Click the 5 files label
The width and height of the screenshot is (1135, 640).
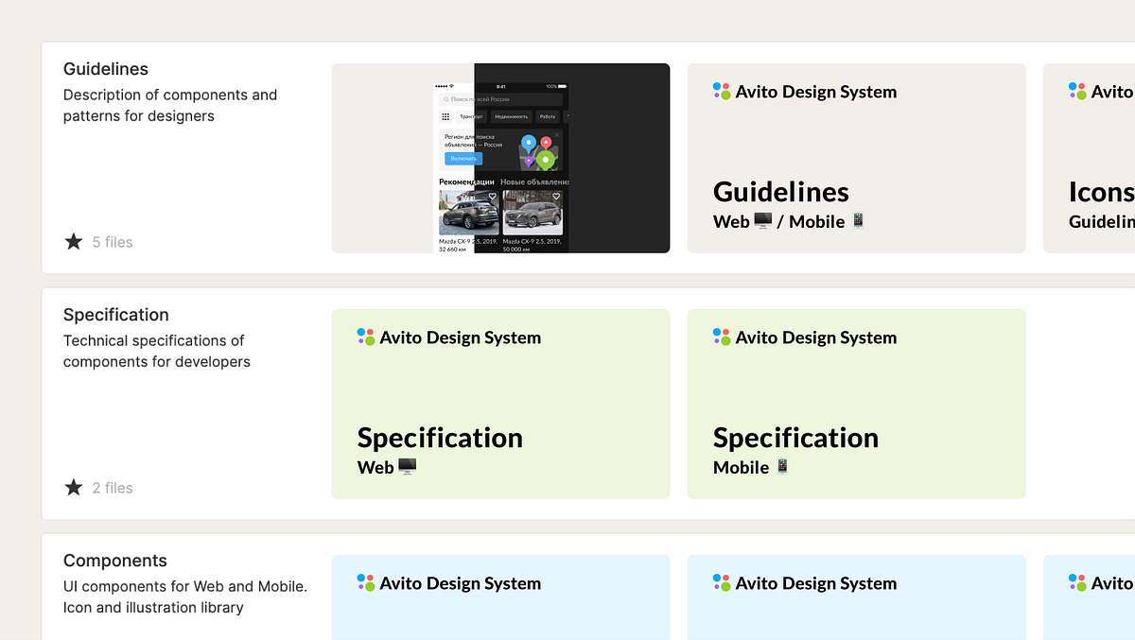coord(113,242)
